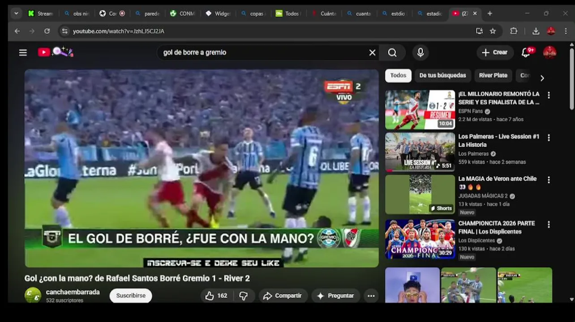
Task: Click the address bar URL youtube.com/watch
Action: 119,31
